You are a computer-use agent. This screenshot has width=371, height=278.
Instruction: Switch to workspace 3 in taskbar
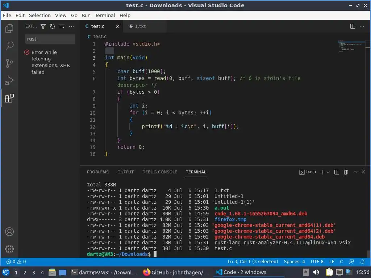34,273
